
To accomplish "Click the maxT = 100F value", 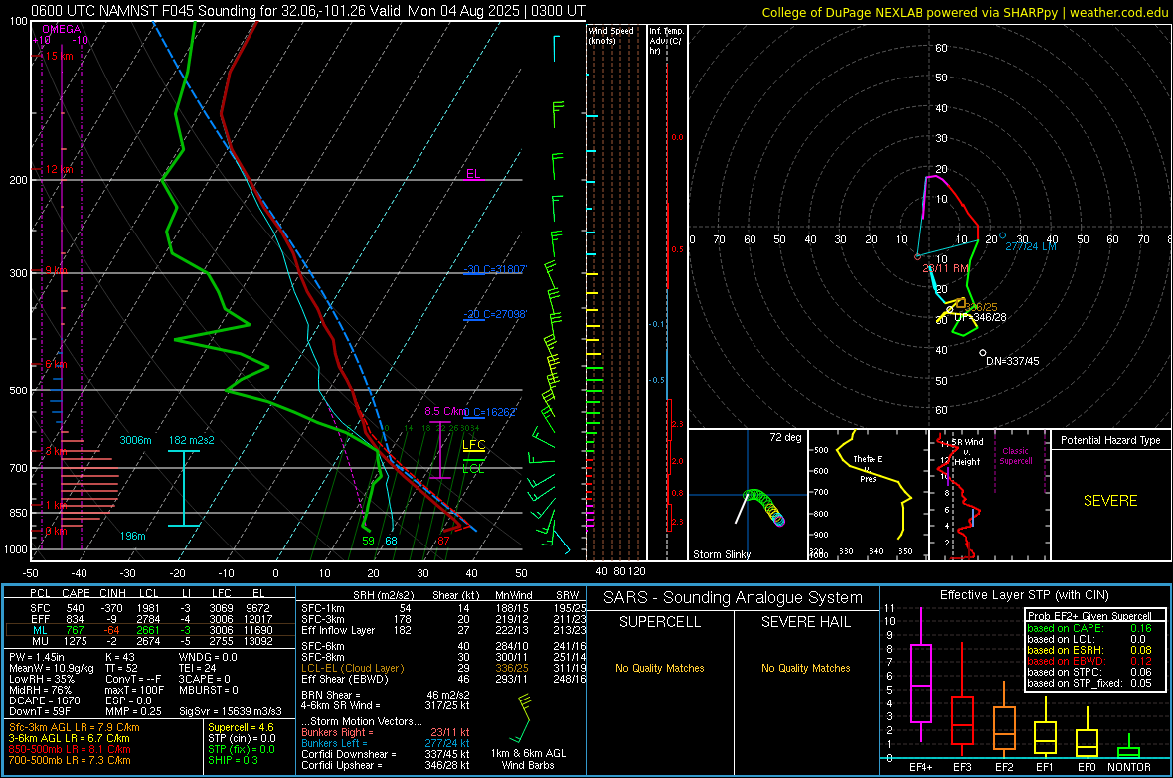I will [x=134, y=690].
